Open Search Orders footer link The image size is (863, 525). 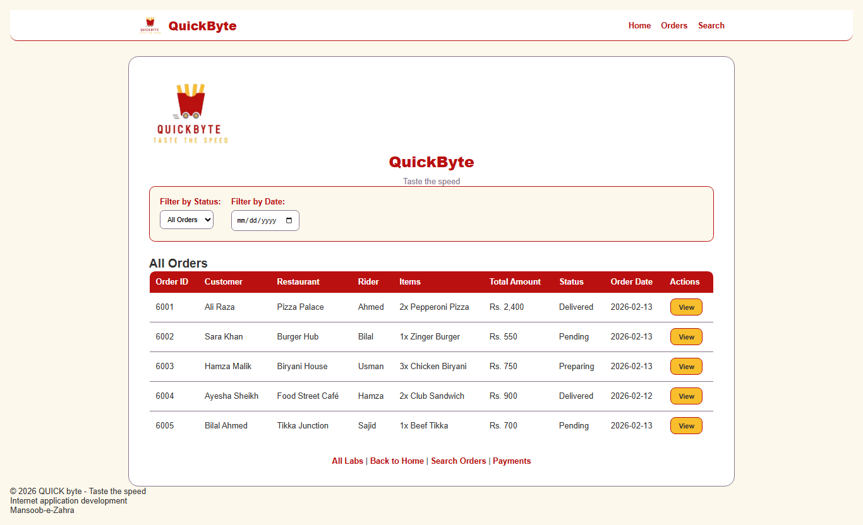[x=458, y=461]
